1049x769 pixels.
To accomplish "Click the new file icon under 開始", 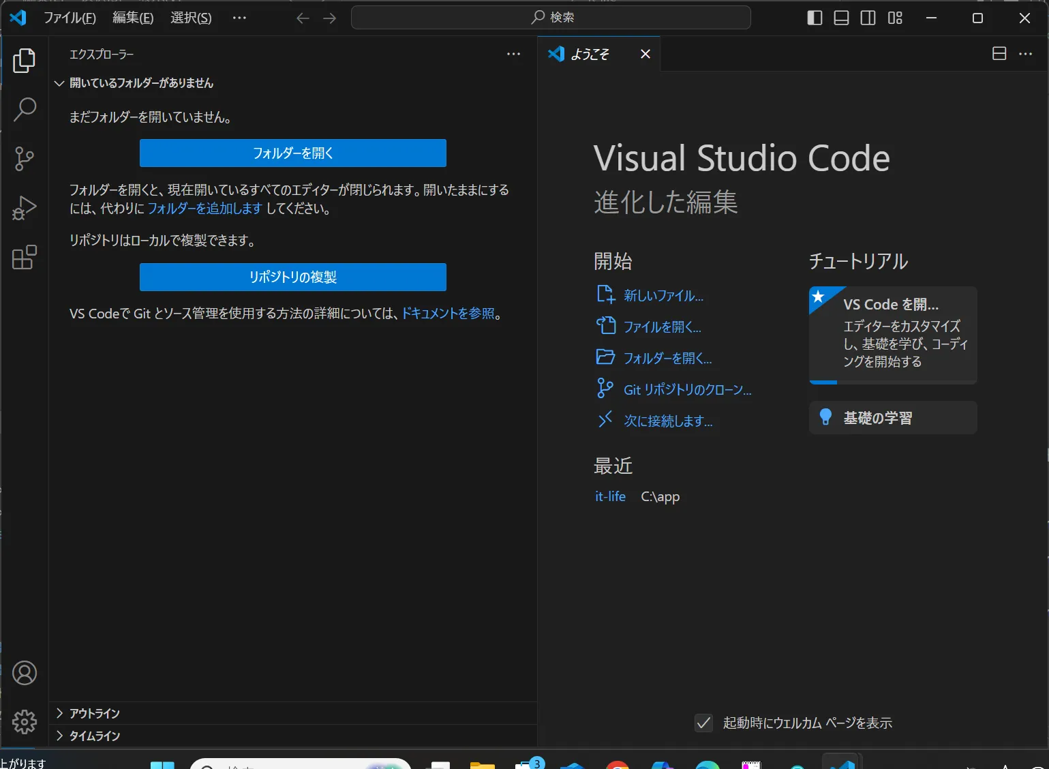I will tap(605, 295).
